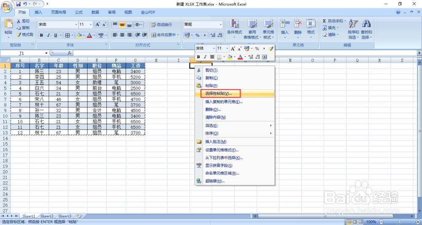Choose Cut (剪切) in context menu
The image size is (422, 225).
[234, 70]
